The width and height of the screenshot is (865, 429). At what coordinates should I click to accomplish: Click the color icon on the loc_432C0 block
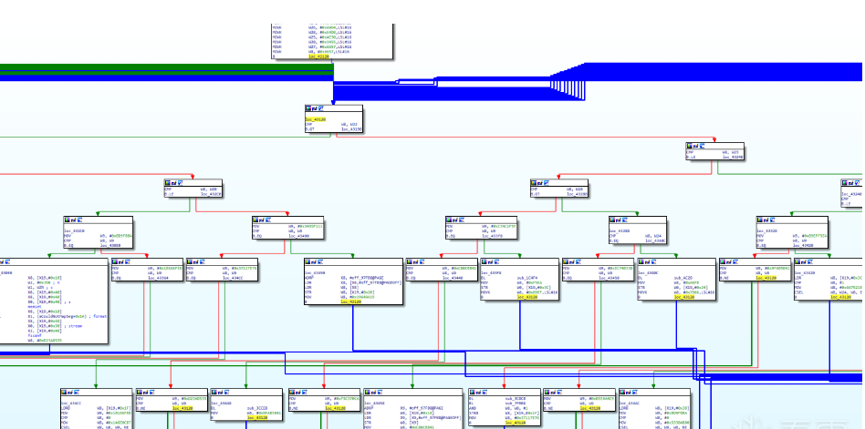67,220
